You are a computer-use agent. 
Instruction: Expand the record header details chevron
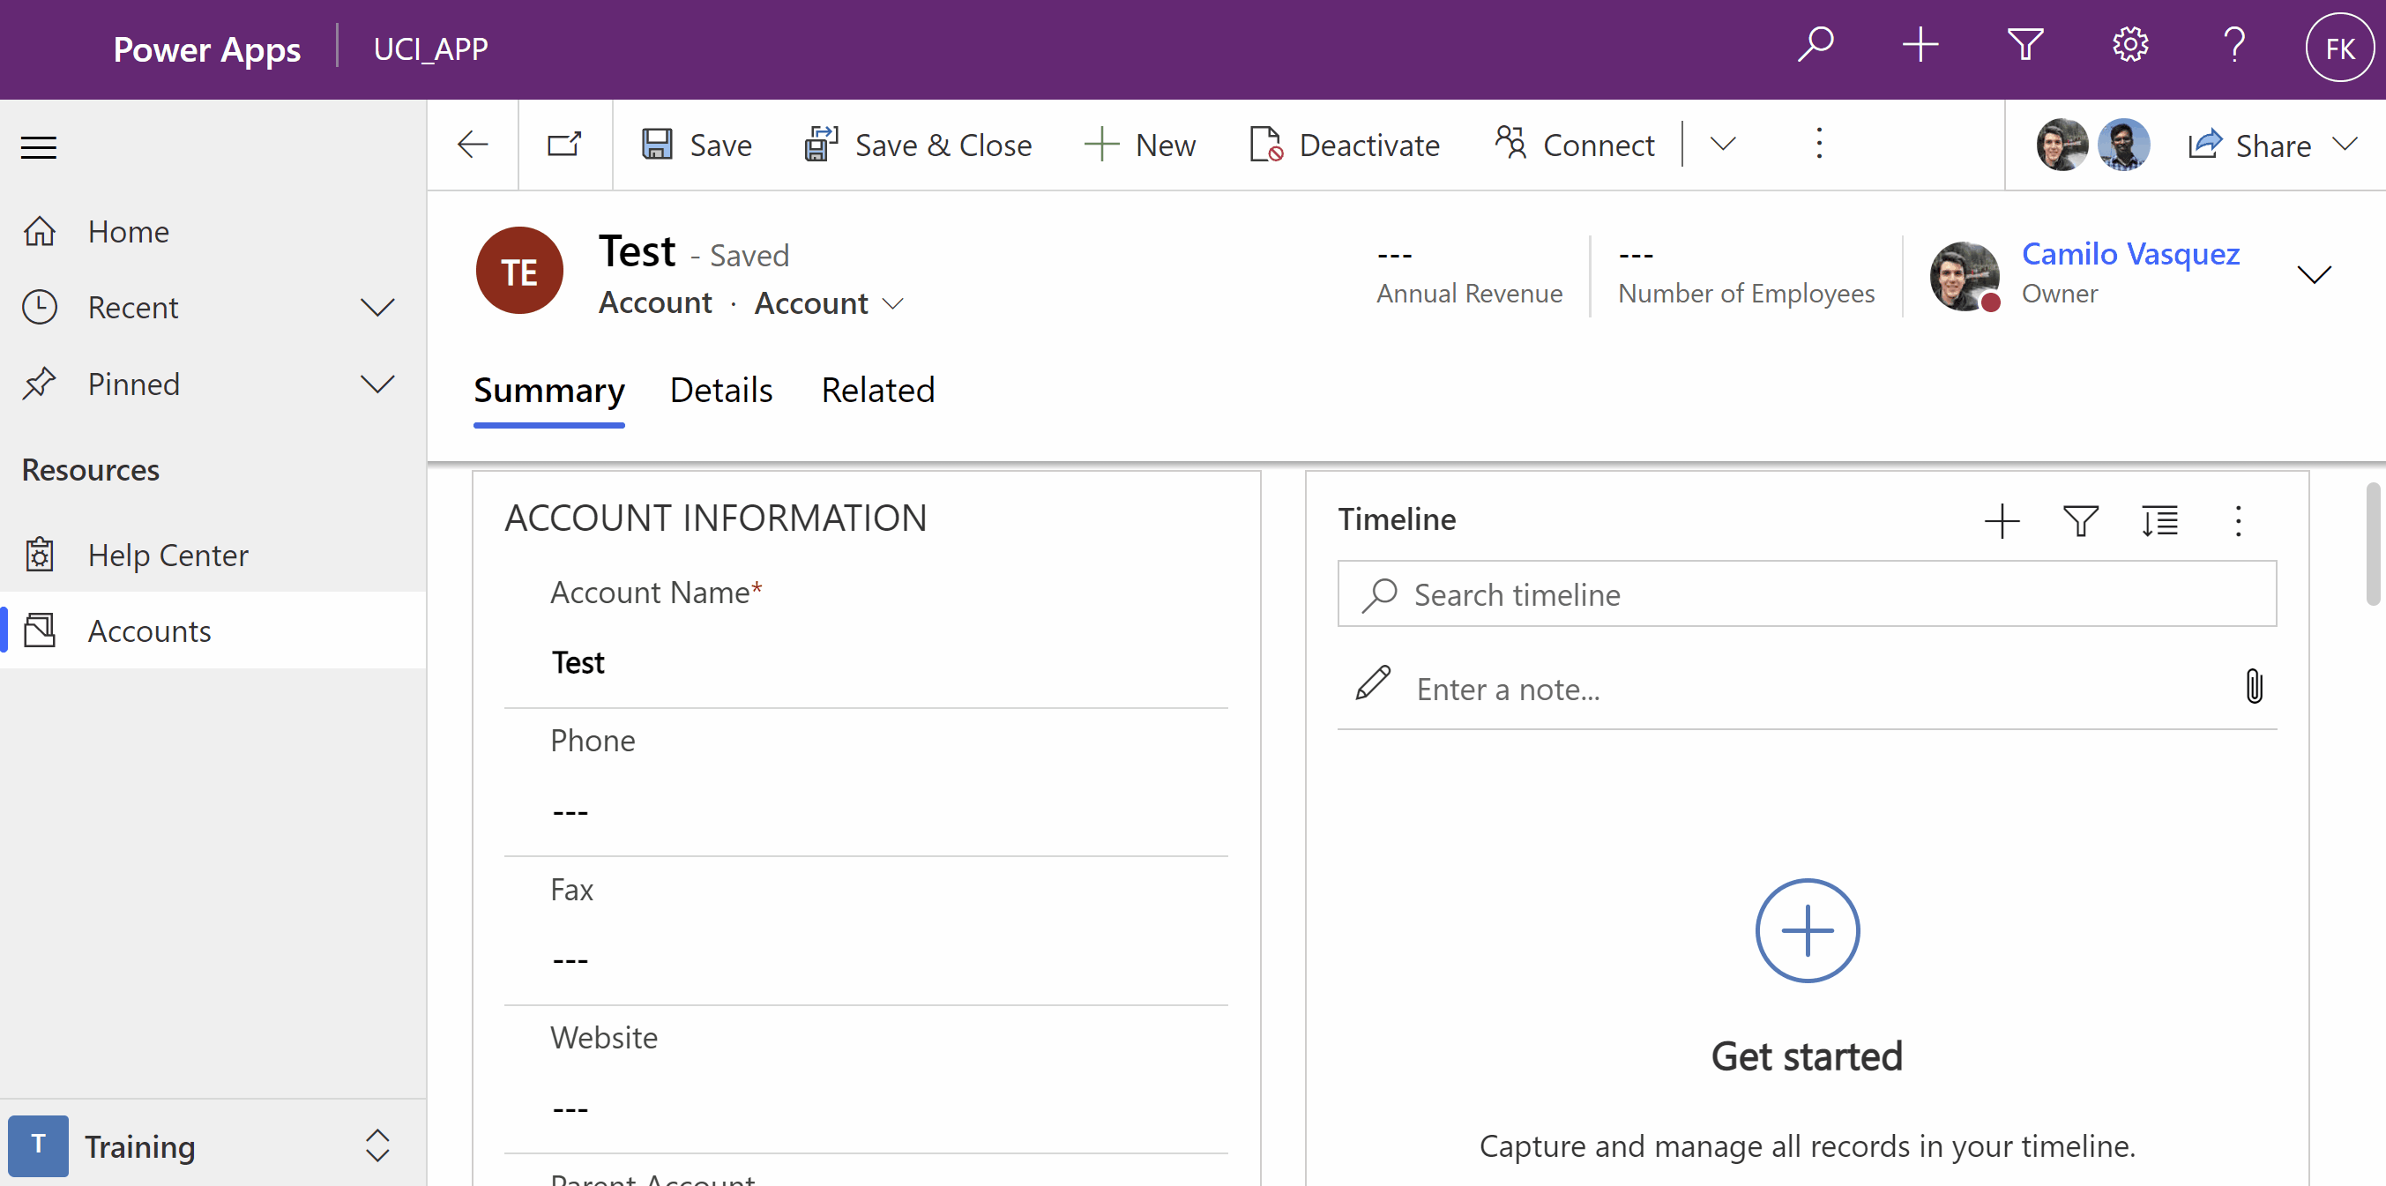[x=2315, y=273]
